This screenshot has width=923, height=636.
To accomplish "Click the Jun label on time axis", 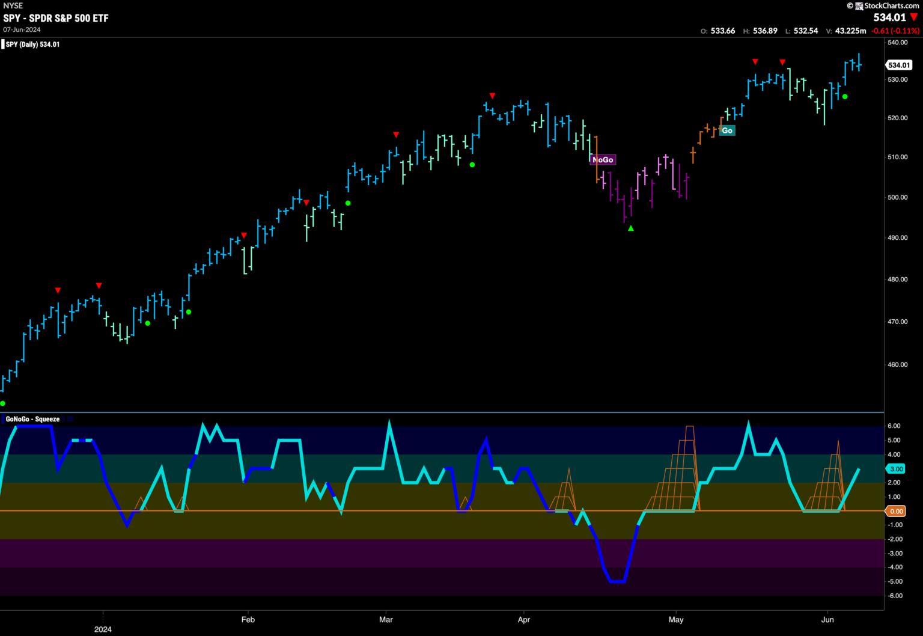I will (827, 619).
